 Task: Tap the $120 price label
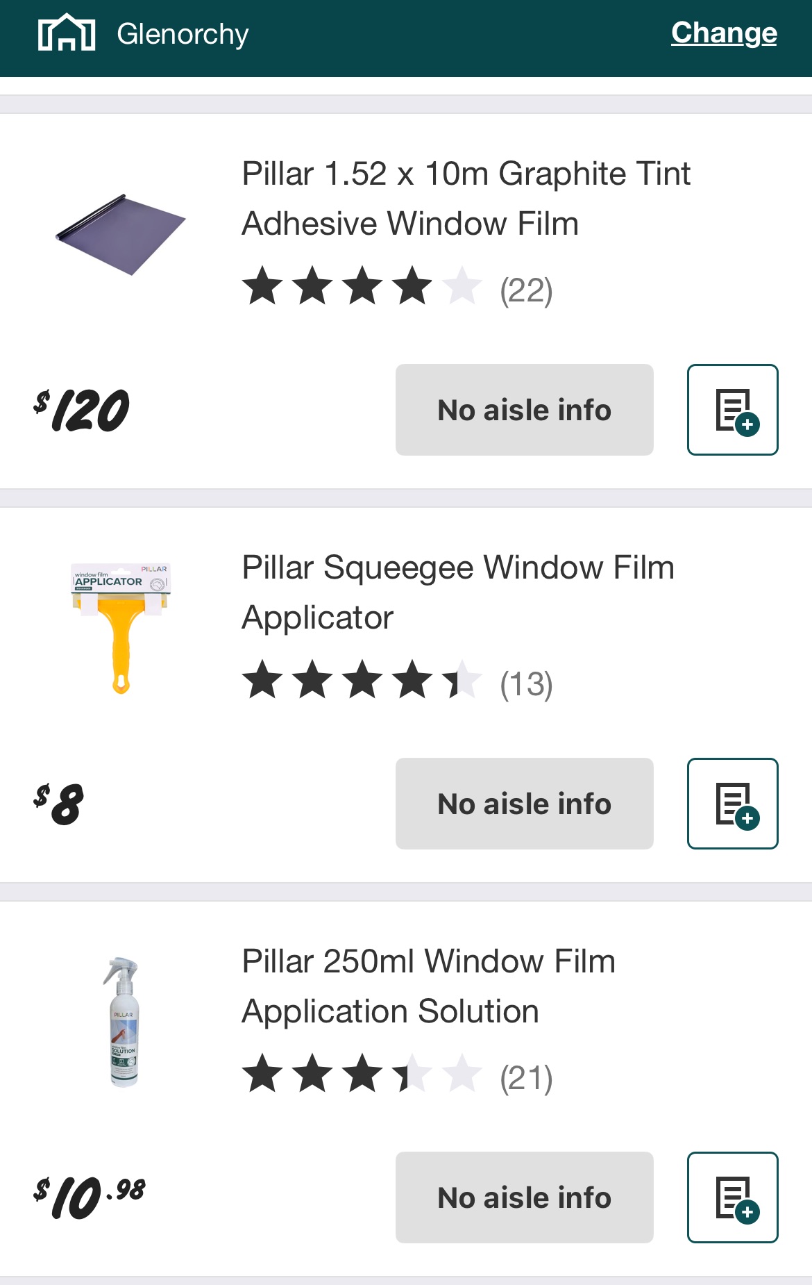point(82,411)
